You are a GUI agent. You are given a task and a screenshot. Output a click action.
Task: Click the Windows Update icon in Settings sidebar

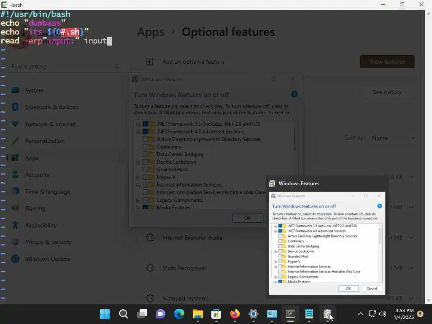[15, 259]
